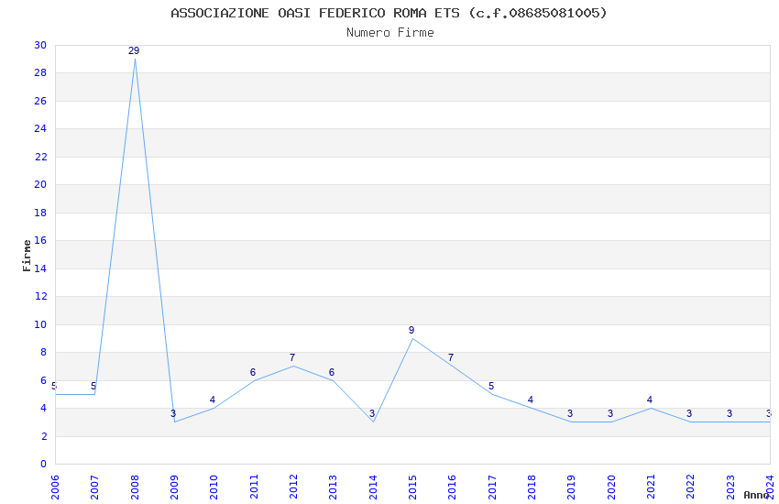Click year 2023 on the x-axis
This screenshot has height=504, width=779.
(730, 488)
